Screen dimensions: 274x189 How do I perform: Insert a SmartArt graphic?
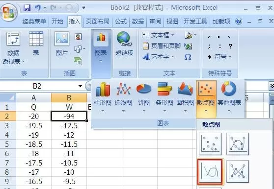78,61
